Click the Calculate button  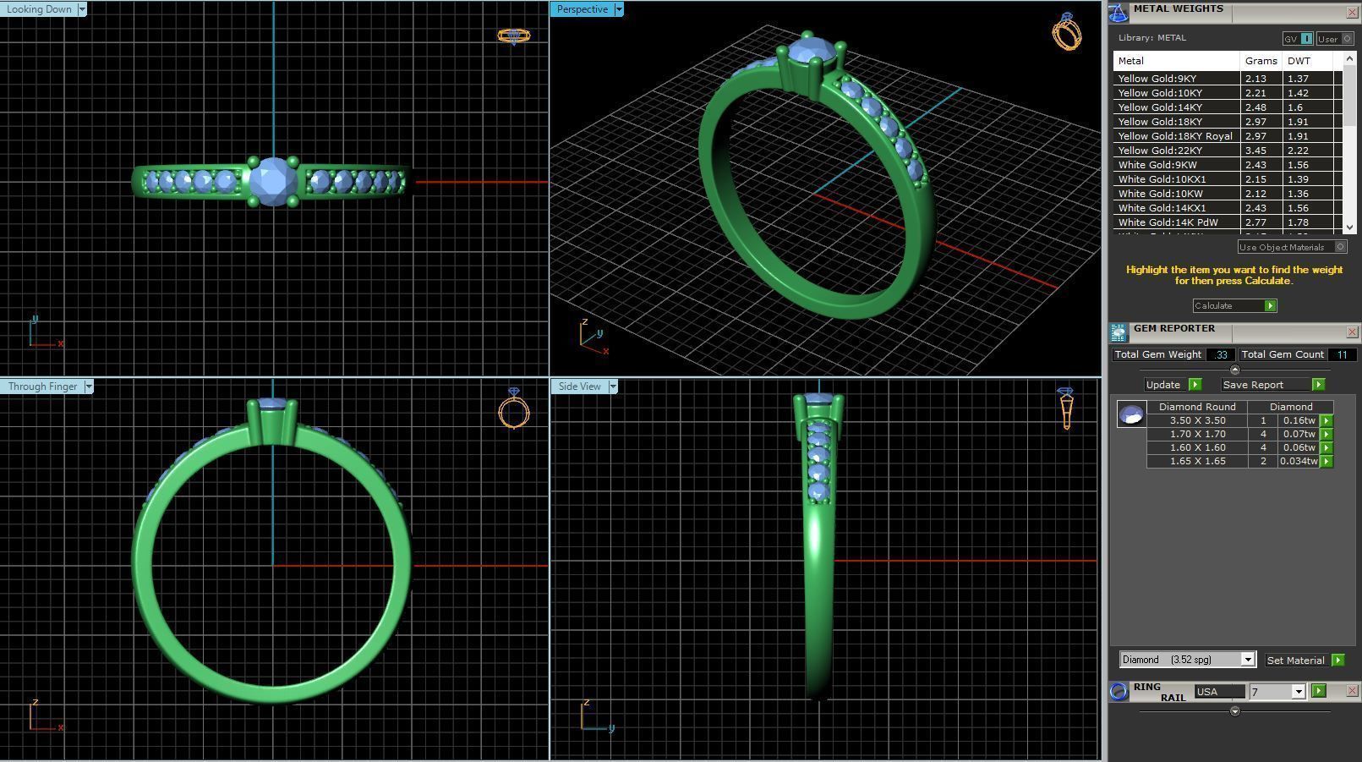tap(1233, 305)
